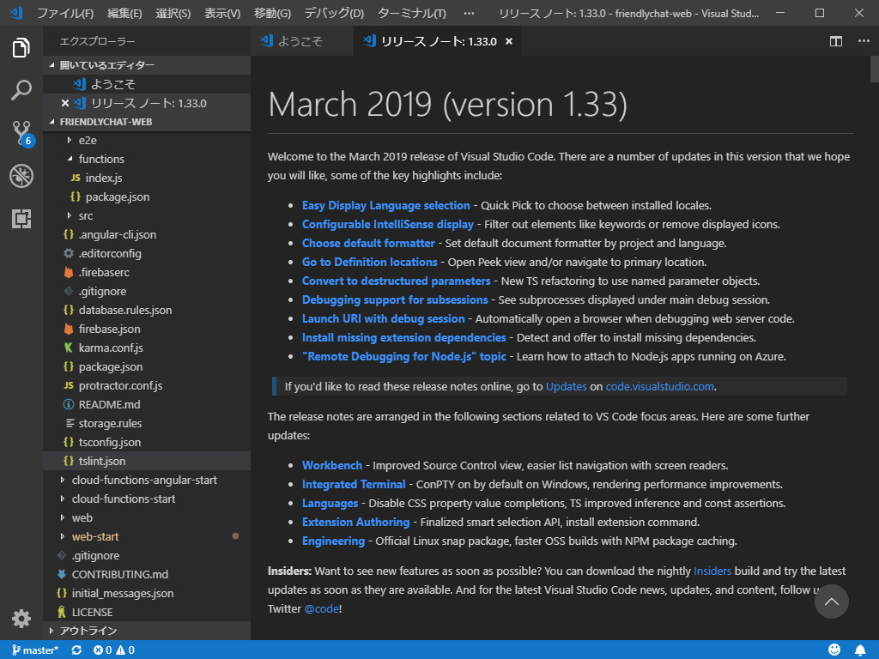The image size is (879, 659).
Task: Open the Choose default formatter link
Action: coord(368,243)
